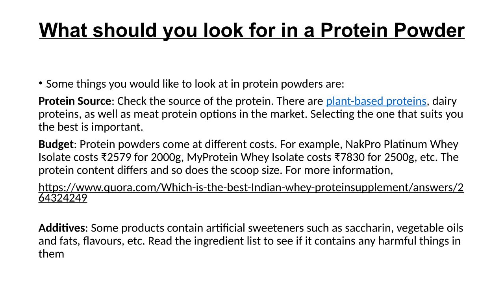
Task: Click the slide title about Protein Powder
Action: 252,30
